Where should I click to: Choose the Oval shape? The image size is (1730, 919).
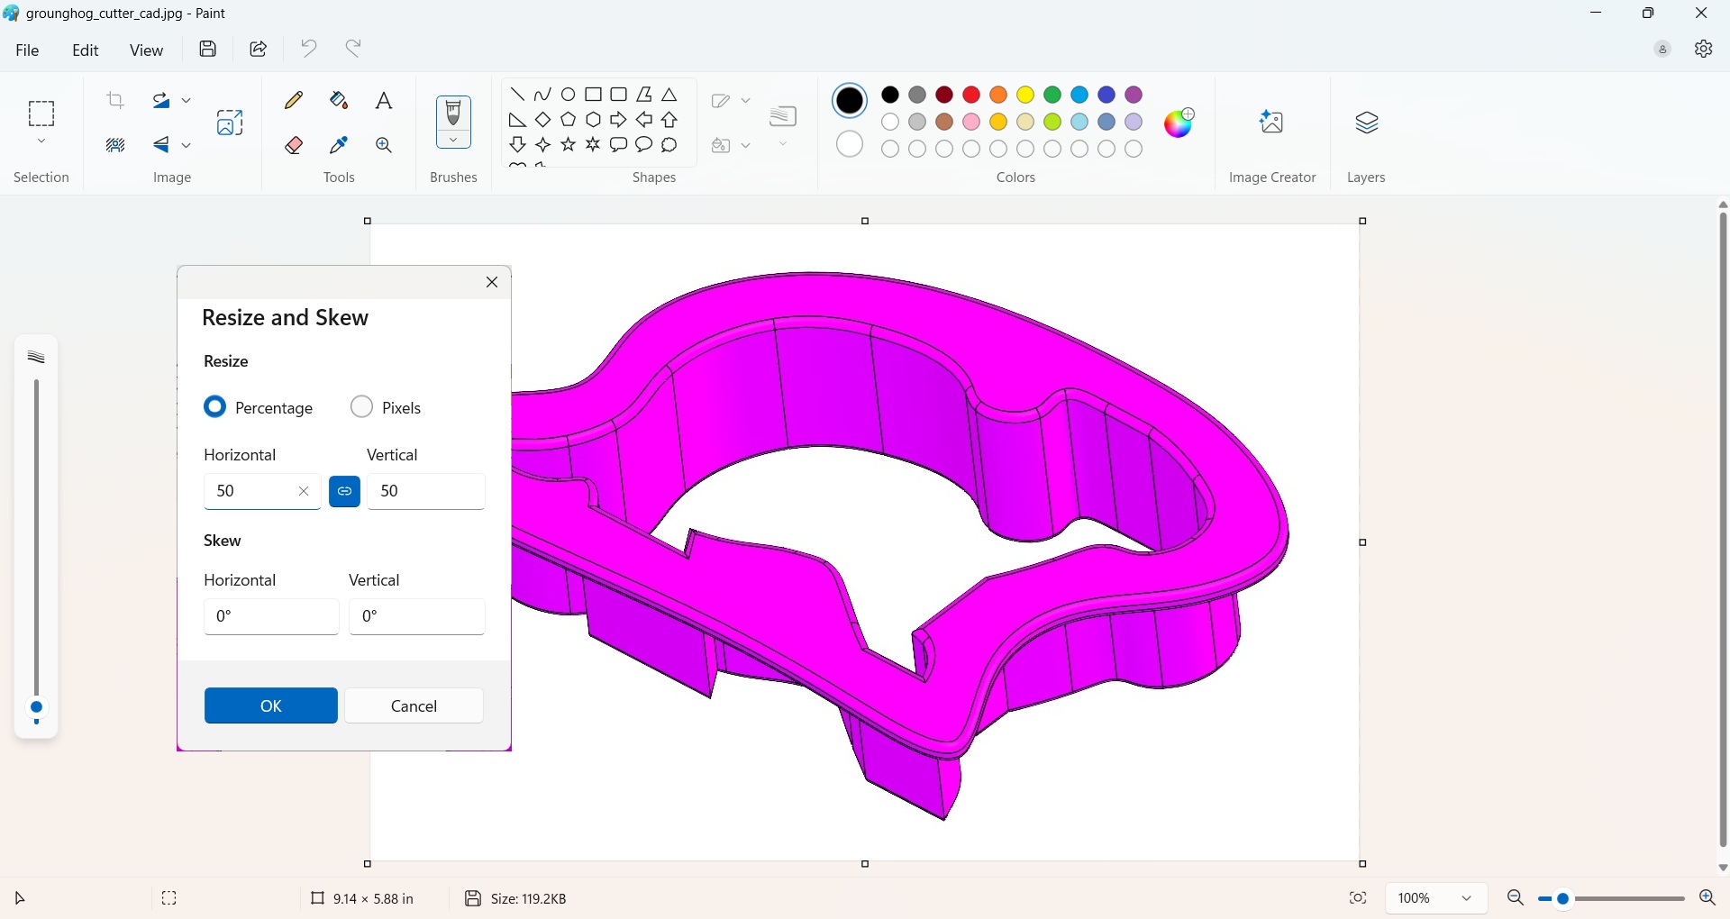coord(569,95)
